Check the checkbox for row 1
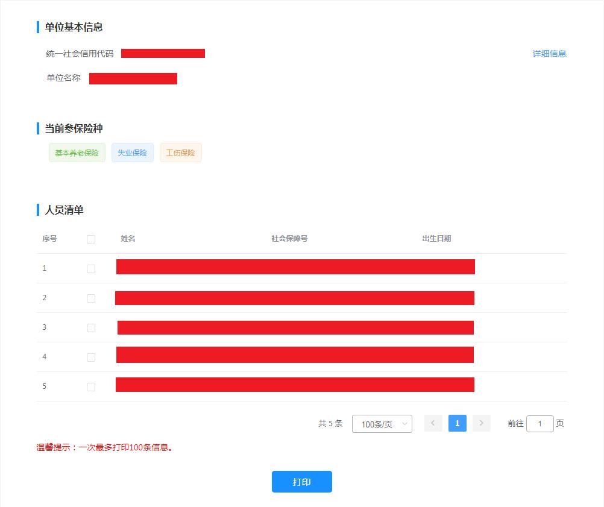 point(91,269)
